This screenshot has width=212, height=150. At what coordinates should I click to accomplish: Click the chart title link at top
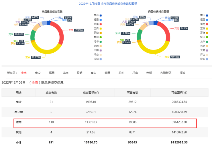[106, 4]
